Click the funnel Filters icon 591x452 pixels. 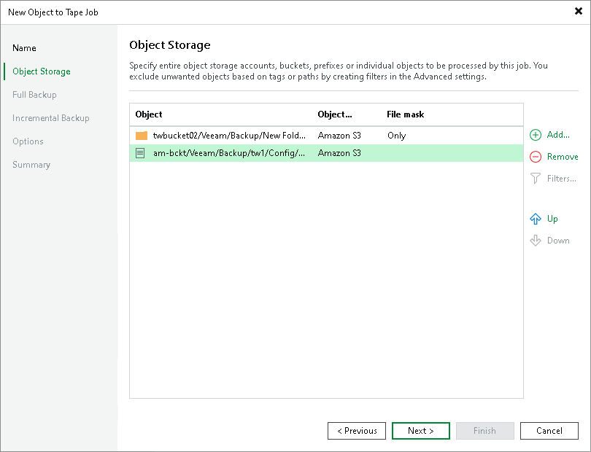click(536, 178)
